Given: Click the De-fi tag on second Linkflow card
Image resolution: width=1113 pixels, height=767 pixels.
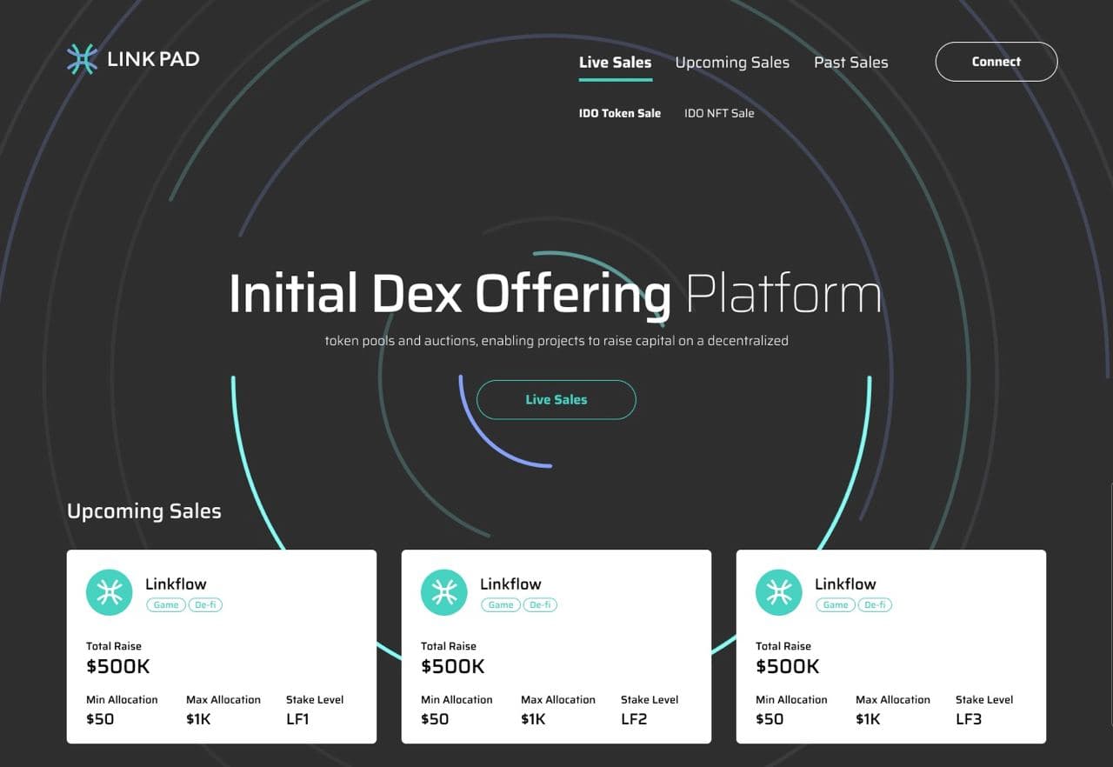Looking at the screenshot, I should tap(541, 605).
